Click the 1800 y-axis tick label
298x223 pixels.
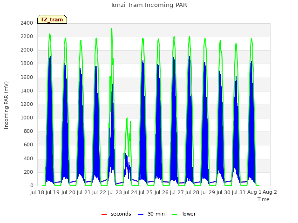click(x=27, y=64)
